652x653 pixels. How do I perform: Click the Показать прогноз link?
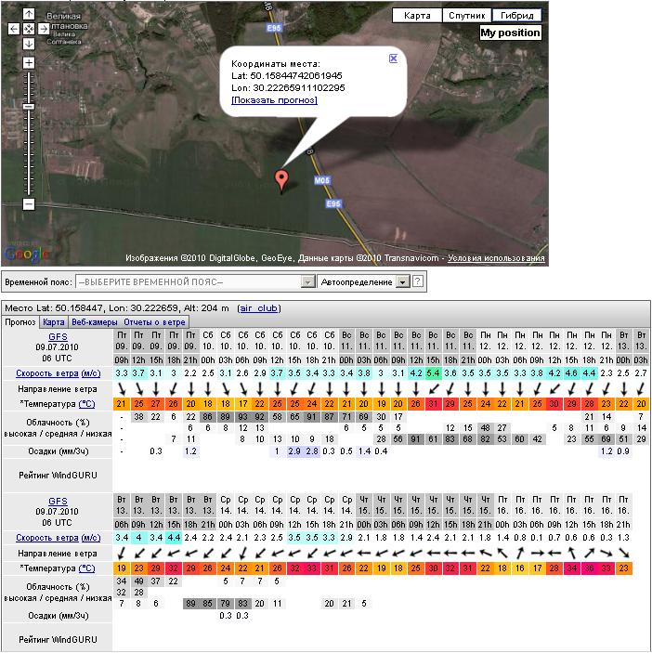[274, 99]
